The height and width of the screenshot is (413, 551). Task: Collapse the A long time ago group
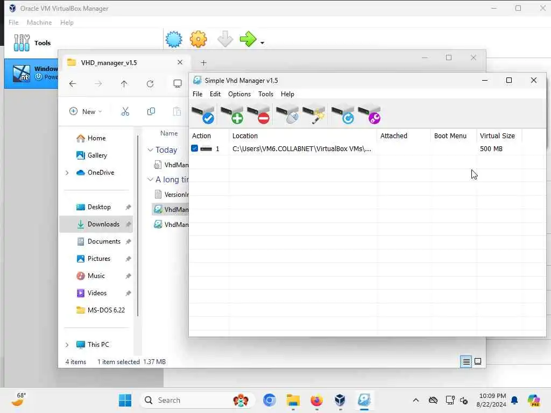pyautogui.click(x=151, y=180)
